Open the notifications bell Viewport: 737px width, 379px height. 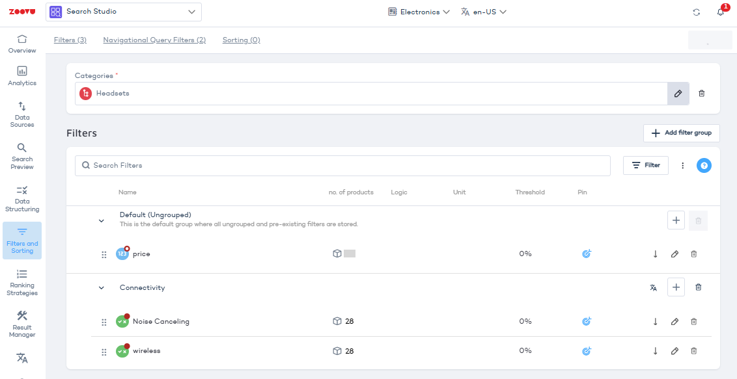click(720, 12)
